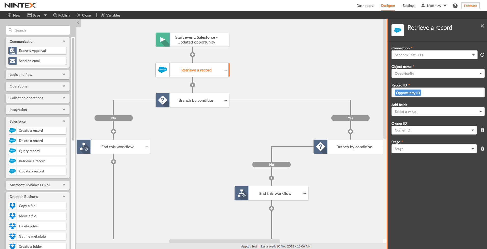Screen dimensions: 487x249
Task: Expand the Collection operations group
Action: coord(64,98)
